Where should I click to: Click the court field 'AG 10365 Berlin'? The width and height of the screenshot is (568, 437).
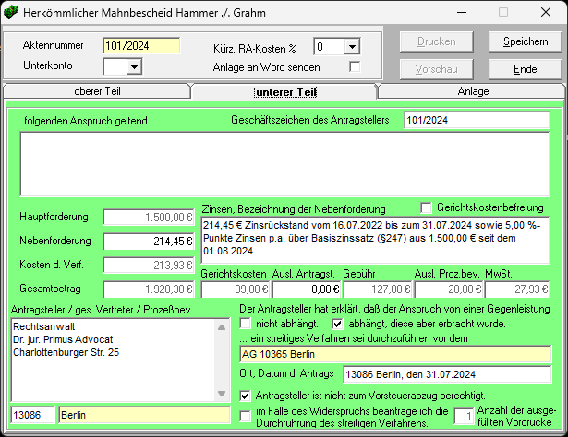click(x=394, y=354)
